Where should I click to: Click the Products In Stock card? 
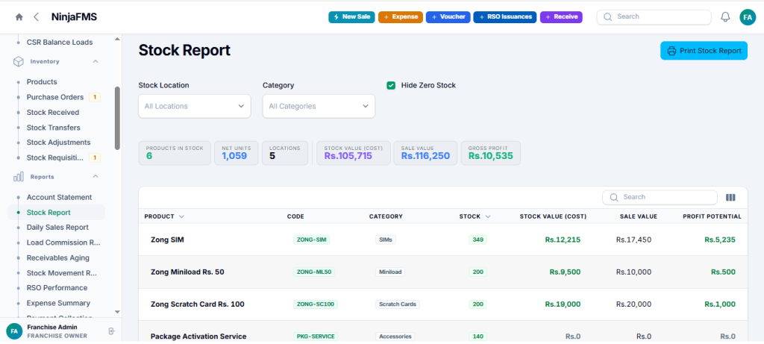point(175,153)
